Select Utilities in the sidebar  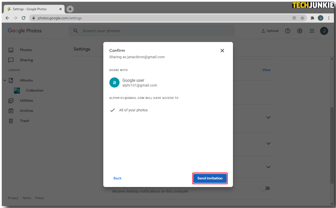point(26,100)
